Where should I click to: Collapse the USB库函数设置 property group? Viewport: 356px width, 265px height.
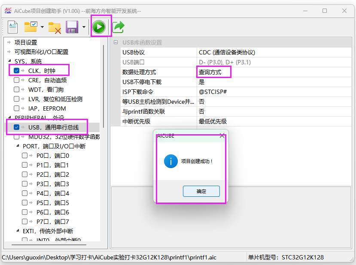pyautogui.click(x=116, y=42)
